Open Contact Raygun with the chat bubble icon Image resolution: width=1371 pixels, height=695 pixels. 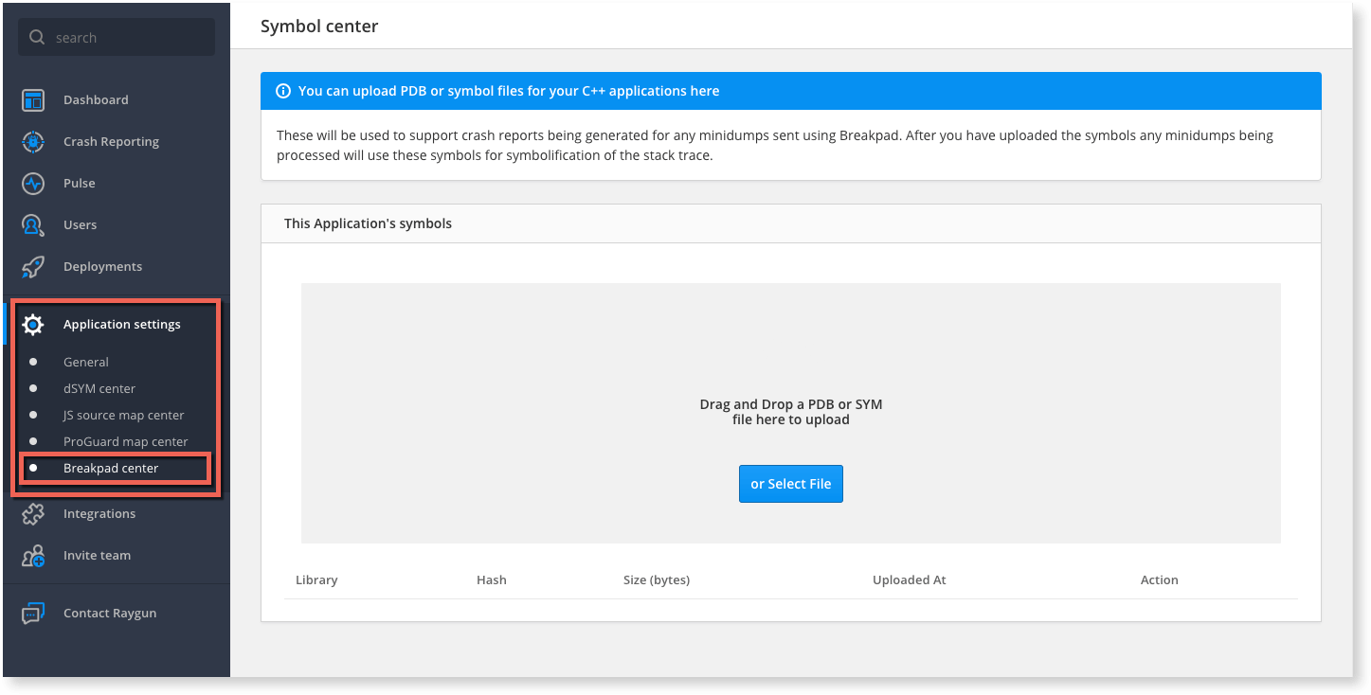click(x=33, y=613)
